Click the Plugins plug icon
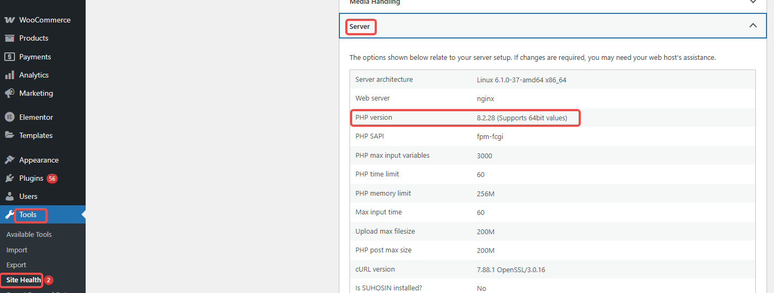This screenshot has height=293, width=774. (9, 178)
